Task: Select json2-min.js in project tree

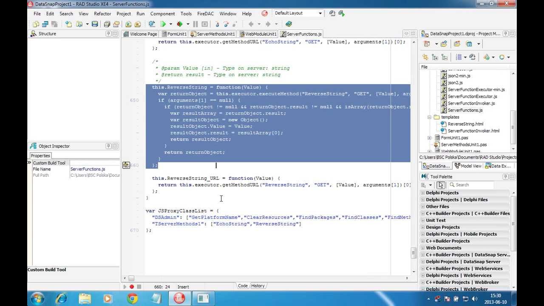Action: 459,76
